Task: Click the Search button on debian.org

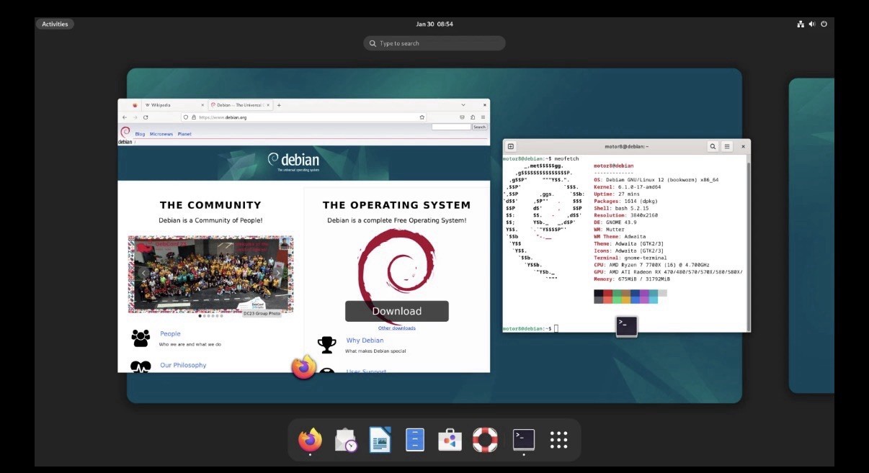Action: pos(479,127)
